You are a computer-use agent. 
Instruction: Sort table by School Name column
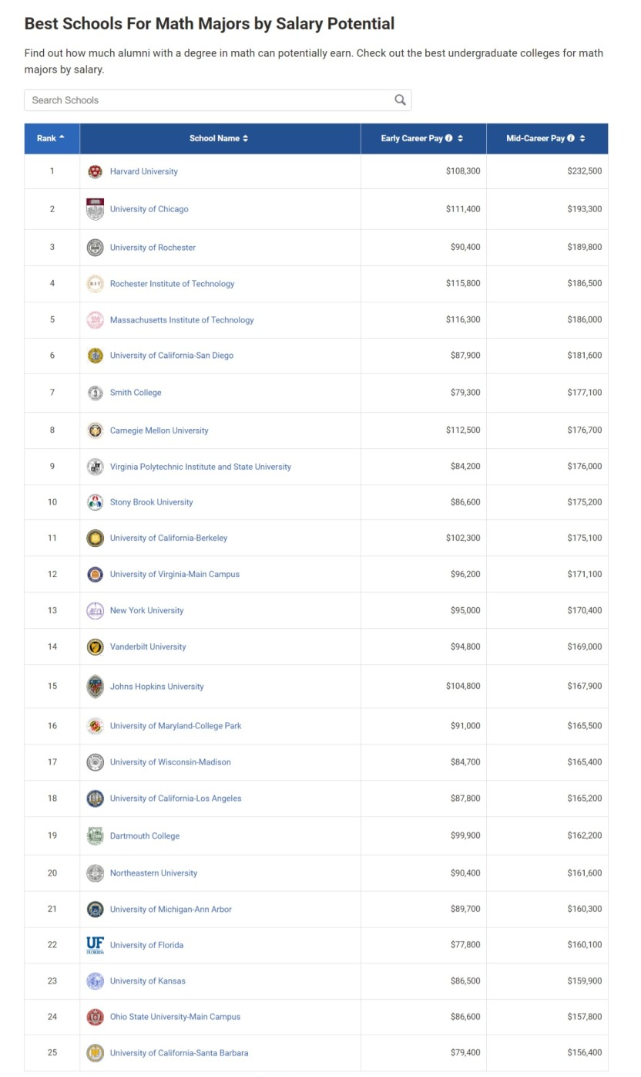(220, 139)
